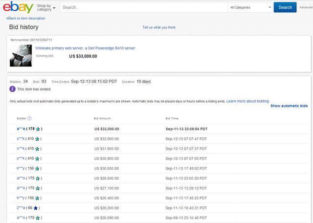Go back to item description
Image resolution: width=313 pixels, height=223 pixels.
(25, 18)
